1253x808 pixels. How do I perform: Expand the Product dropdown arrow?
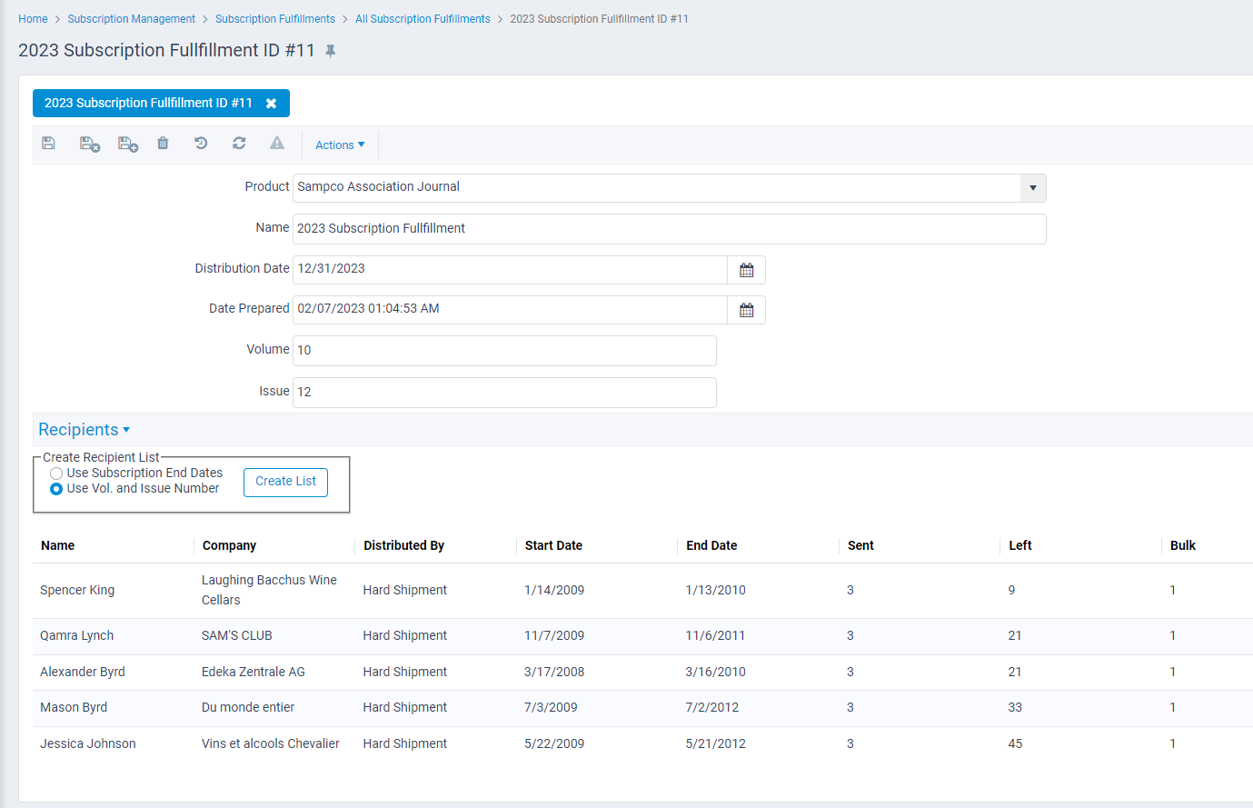pos(1033,188)
